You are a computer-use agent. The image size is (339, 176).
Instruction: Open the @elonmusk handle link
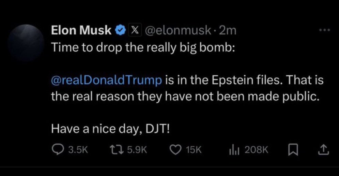[177, 30]
